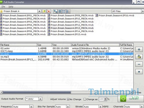
Task: Sort by Audio Format in File header
Action: tap(95, 45)
